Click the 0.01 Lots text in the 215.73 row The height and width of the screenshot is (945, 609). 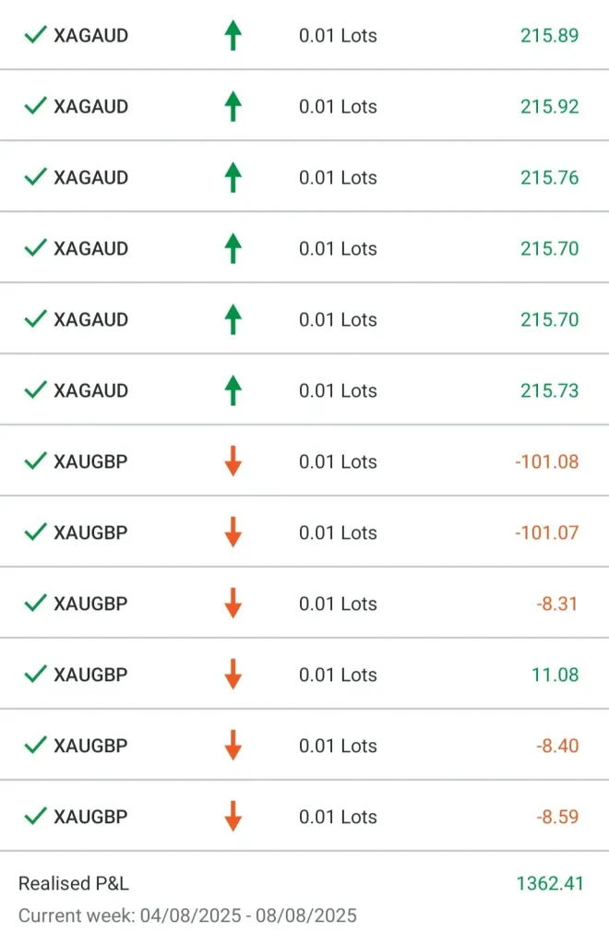click(x=338, y=390)
